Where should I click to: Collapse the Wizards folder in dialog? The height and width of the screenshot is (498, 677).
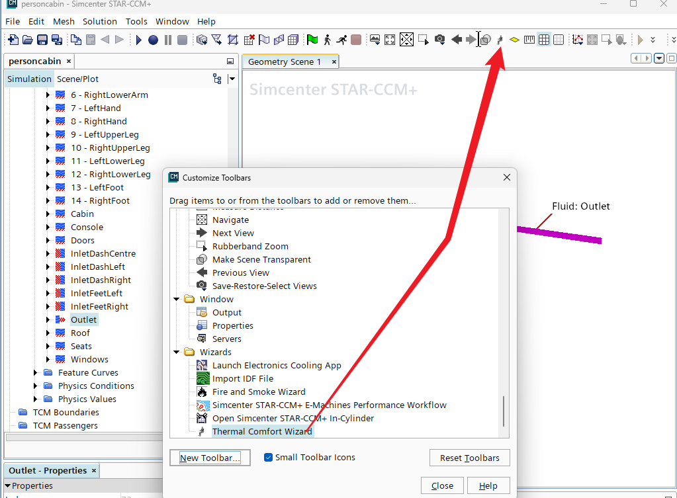[176, 352]
